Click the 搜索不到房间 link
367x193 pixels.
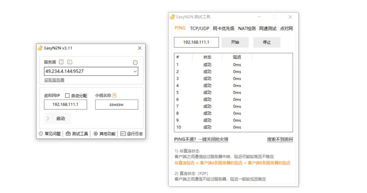[280, 139]
